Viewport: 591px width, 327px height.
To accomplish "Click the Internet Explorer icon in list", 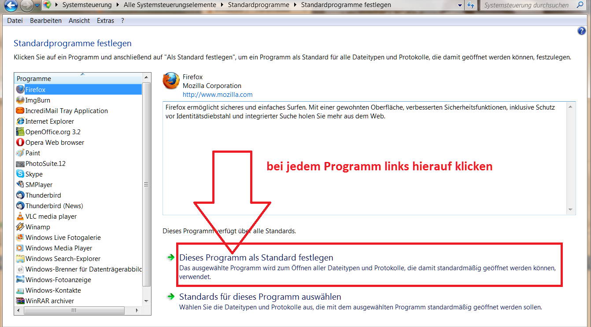I will tap(20, 121).
